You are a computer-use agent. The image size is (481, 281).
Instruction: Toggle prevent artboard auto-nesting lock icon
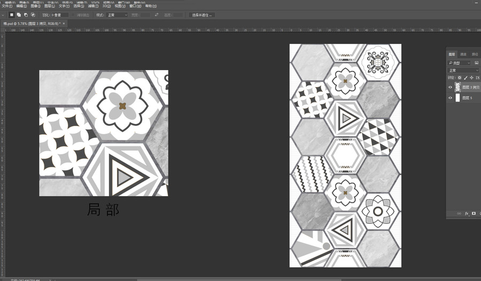click(477, 78)
